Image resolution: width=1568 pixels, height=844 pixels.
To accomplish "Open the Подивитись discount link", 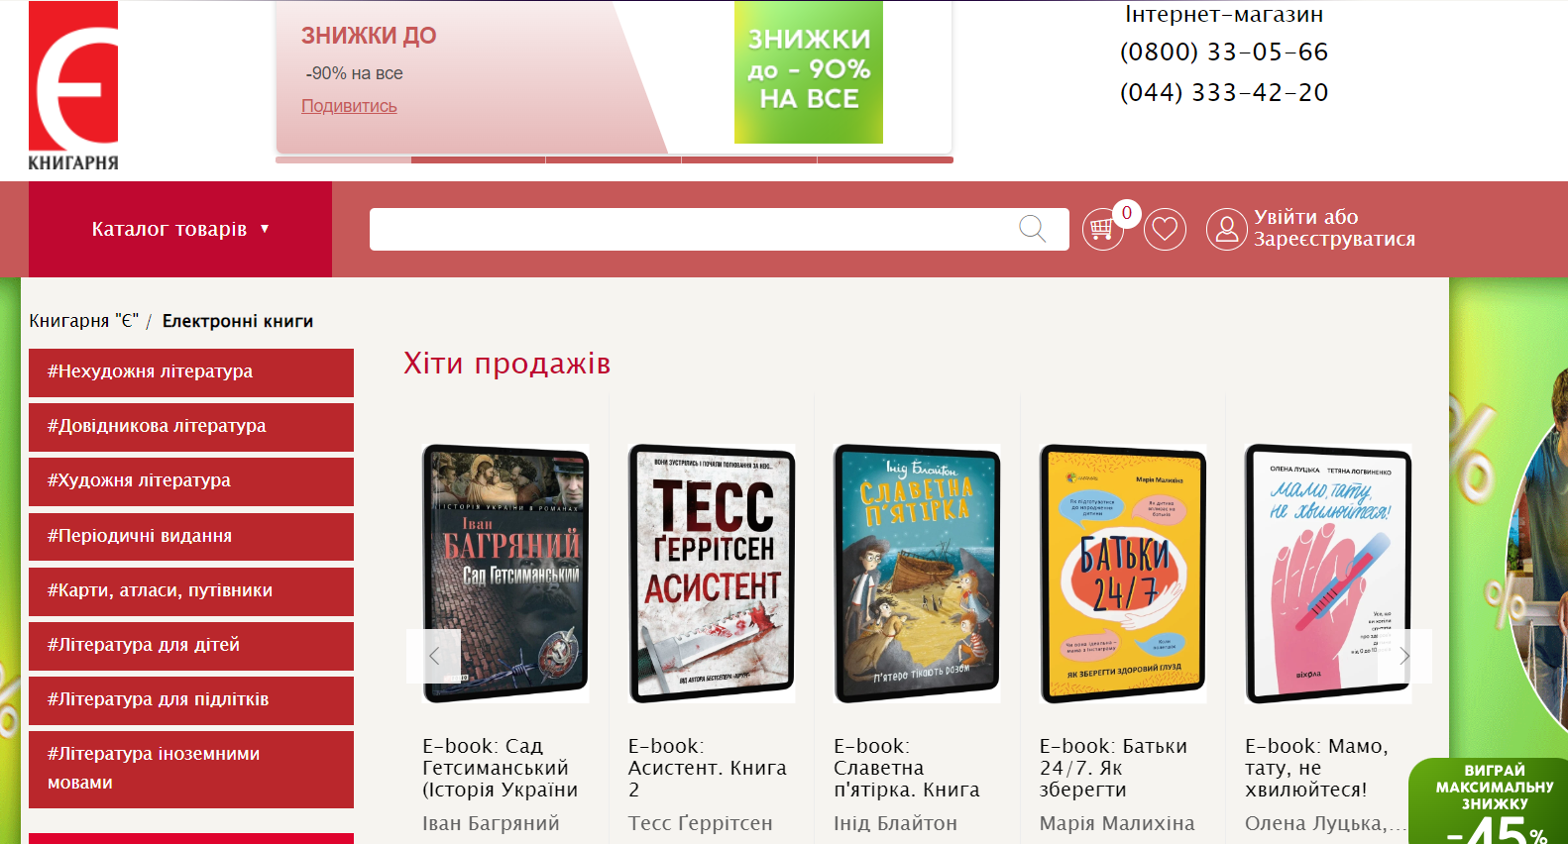I will (349, 106).
